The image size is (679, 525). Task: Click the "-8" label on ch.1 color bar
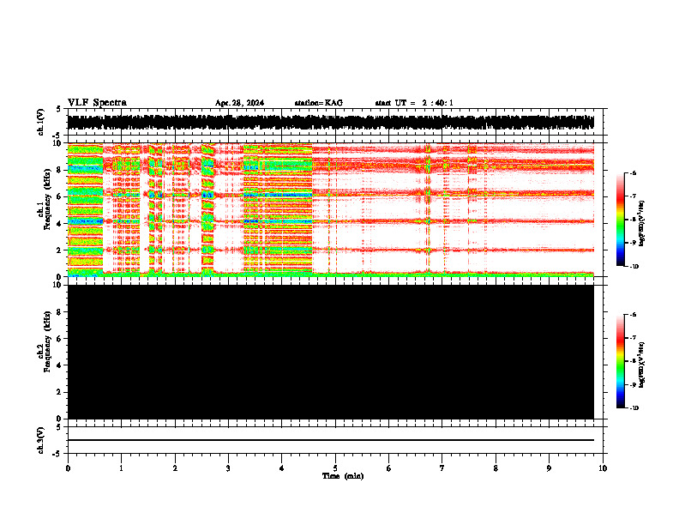(633, 220)
